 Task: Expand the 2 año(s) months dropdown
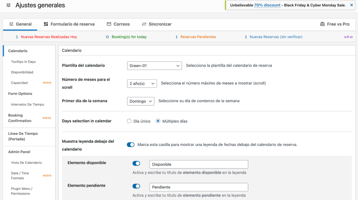[142, 83]
